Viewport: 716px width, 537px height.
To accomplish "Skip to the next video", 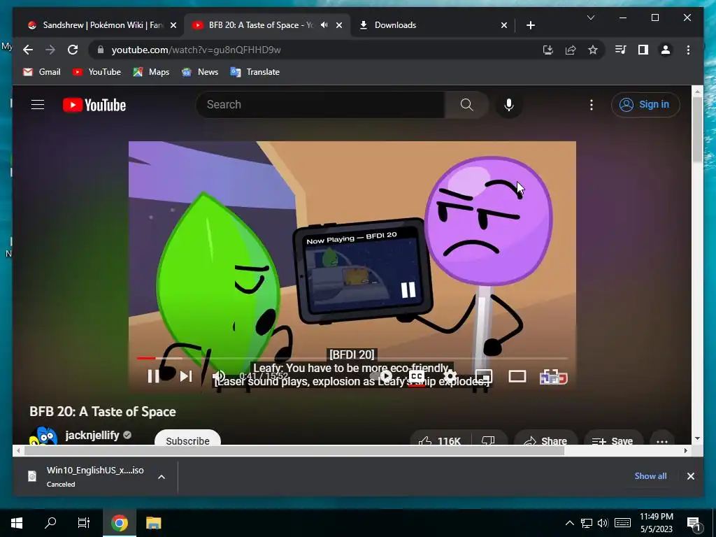I will point(186,376).
